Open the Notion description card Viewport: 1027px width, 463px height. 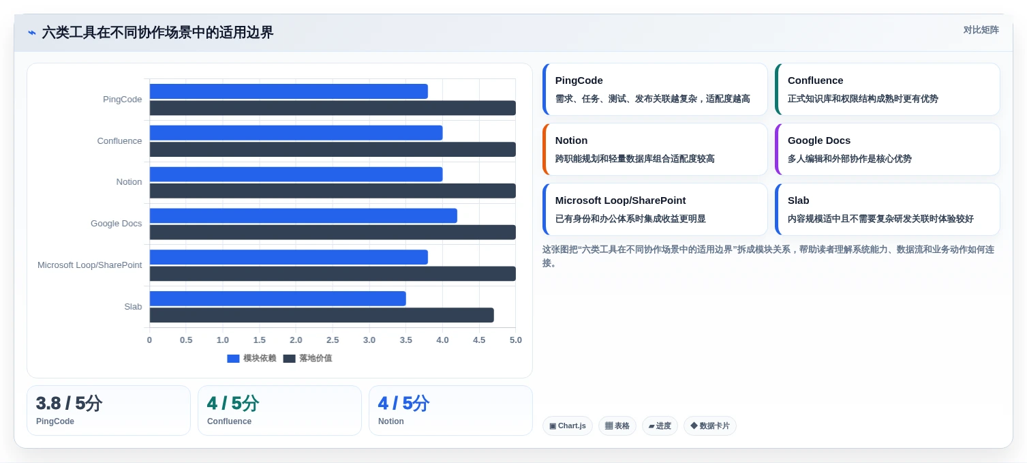(x=655, y=149)
